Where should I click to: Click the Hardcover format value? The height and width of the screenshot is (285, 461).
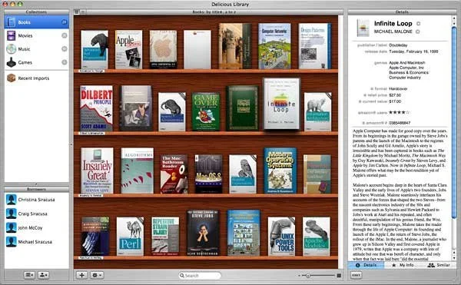click(x=398, y=88)
